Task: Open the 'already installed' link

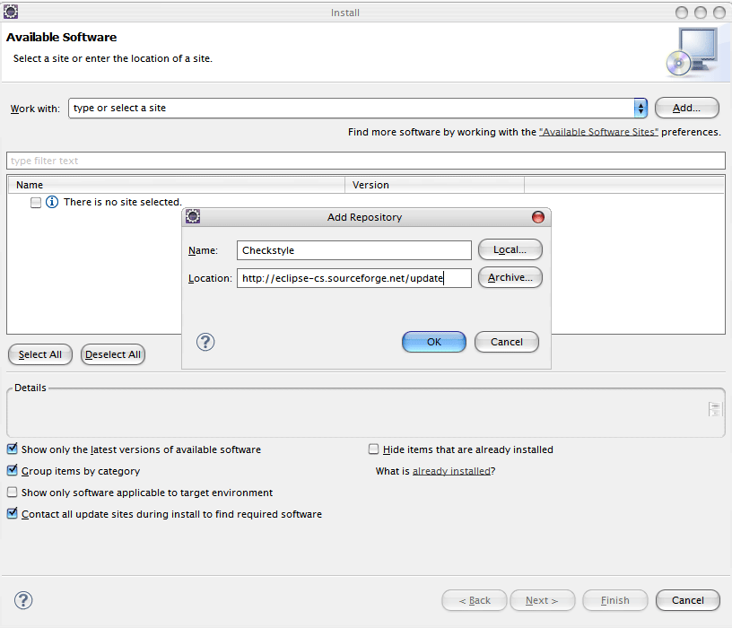Action: 451,471
